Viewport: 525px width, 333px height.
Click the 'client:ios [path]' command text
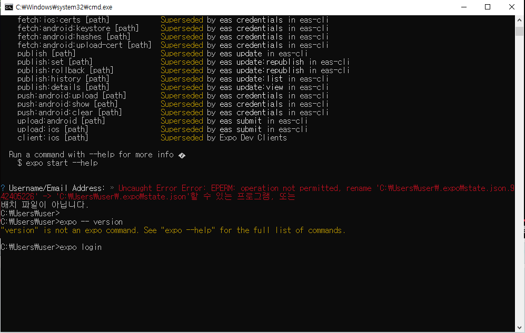tap(53, 138)
